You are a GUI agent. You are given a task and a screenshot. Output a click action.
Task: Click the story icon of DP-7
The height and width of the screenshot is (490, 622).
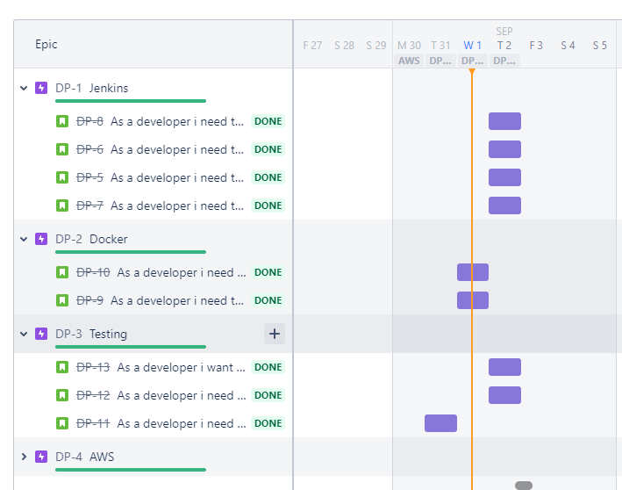click(x=62, y=205)
